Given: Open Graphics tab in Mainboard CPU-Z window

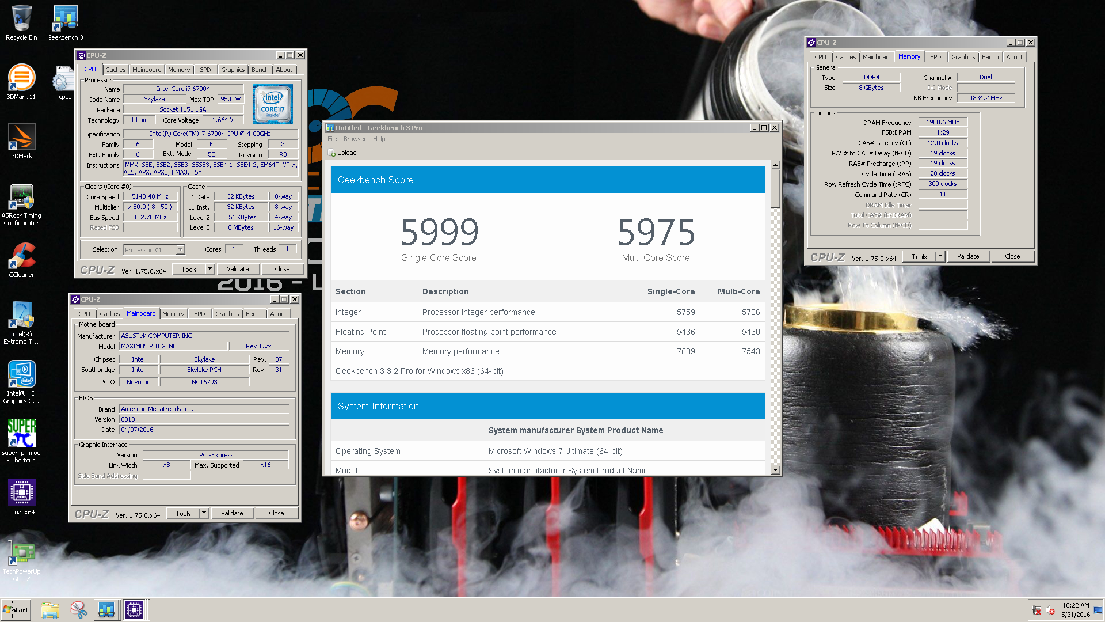Looking at the screenshot, I should [227, 314].
